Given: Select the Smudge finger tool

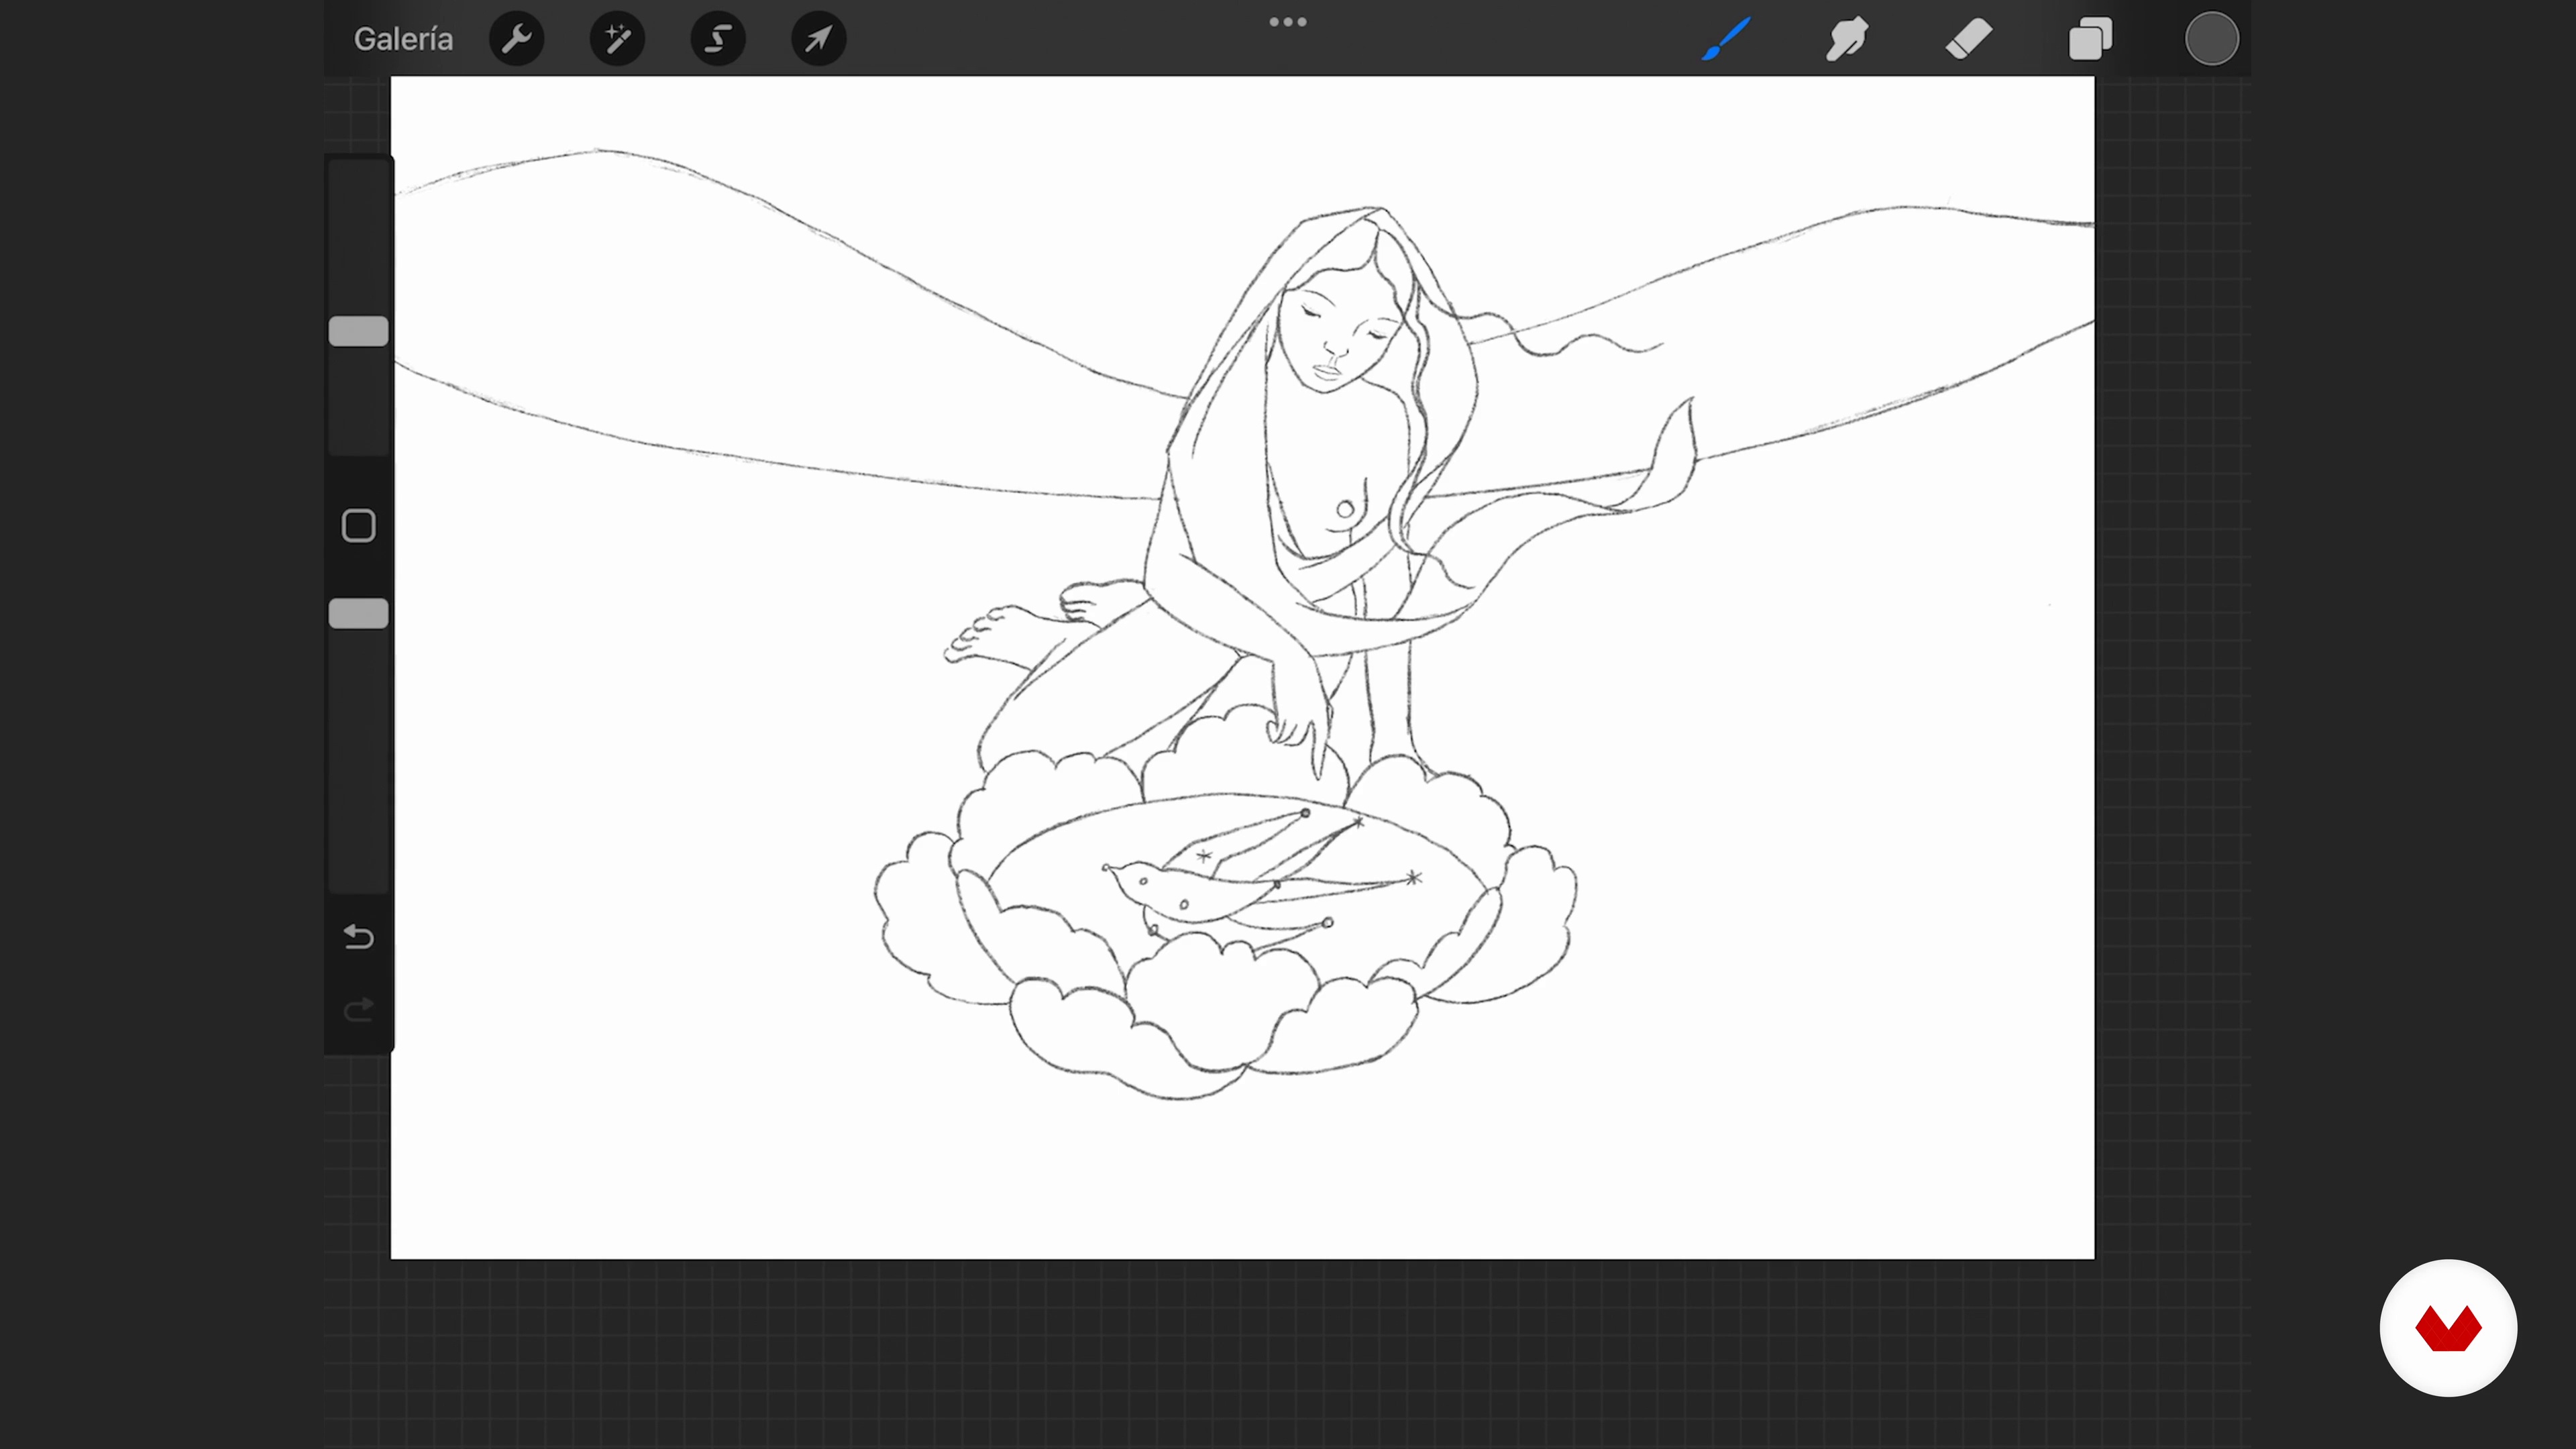Looking at the screenshot, I should click(x=1847, y=39).
